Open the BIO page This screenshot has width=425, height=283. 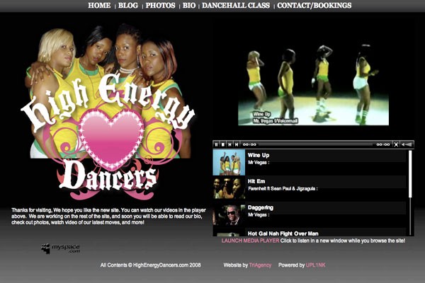[x=189, y=6]
